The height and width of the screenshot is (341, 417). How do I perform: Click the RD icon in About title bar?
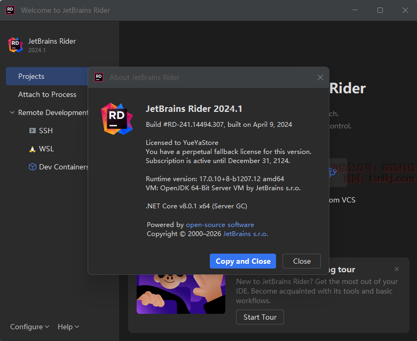[x=99, y=77]
